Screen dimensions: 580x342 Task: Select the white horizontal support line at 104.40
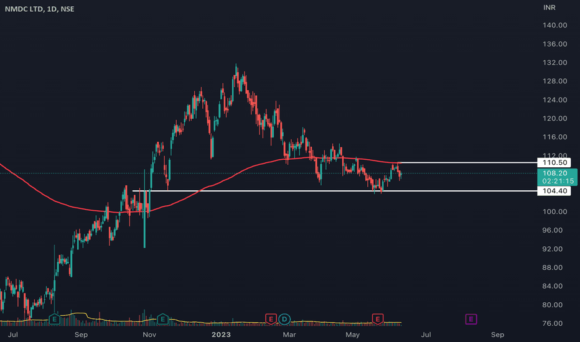(x=335, y=191)
